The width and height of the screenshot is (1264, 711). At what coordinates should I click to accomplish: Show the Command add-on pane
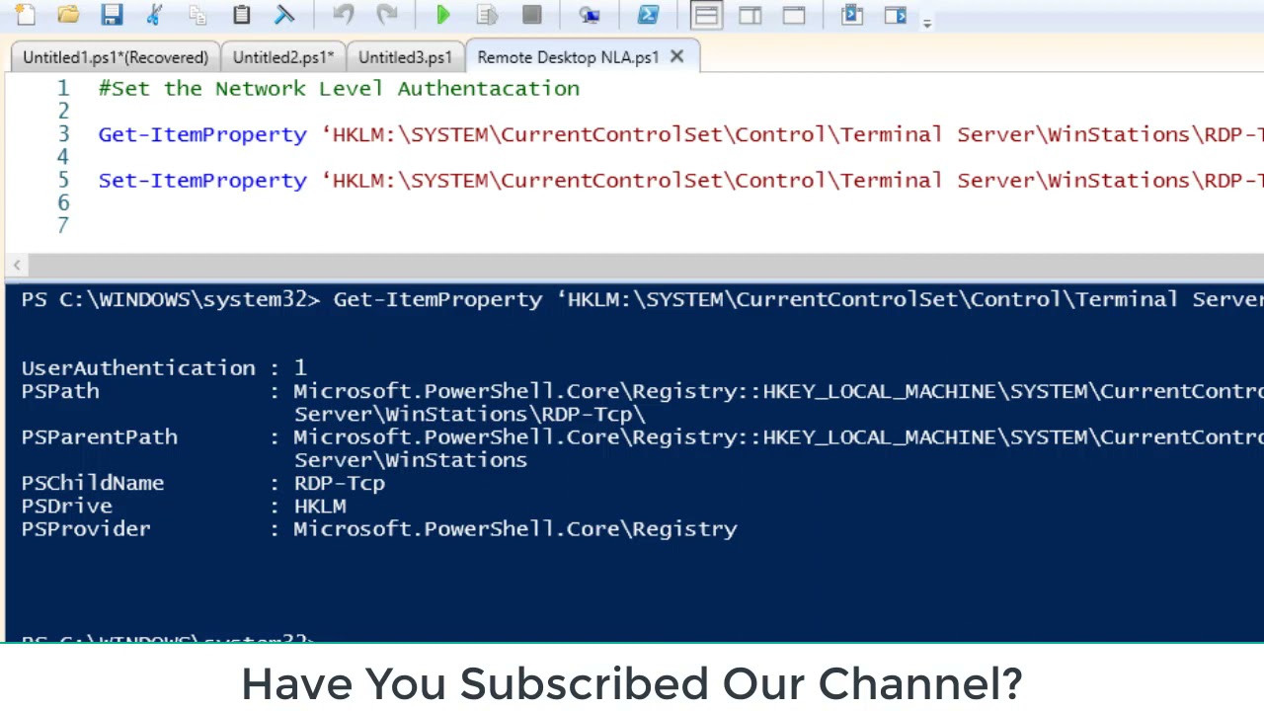(x=896, y=15)
